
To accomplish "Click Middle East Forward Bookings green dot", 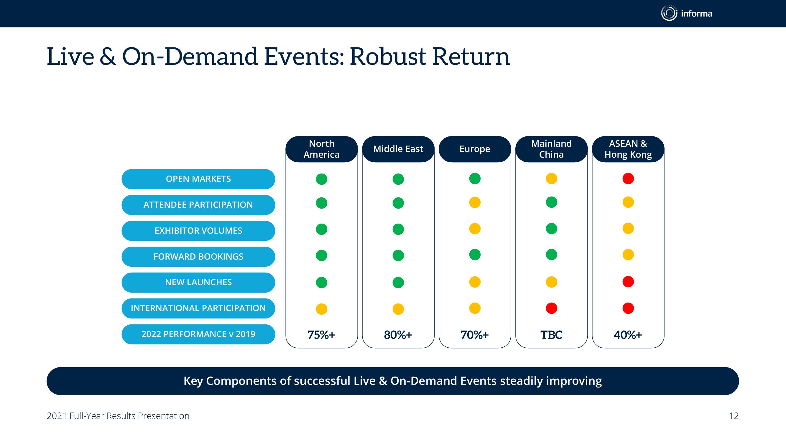I will [398, 255].
